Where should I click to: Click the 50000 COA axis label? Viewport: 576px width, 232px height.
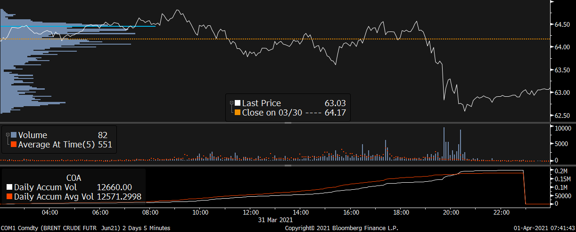(x=562, y=195)
